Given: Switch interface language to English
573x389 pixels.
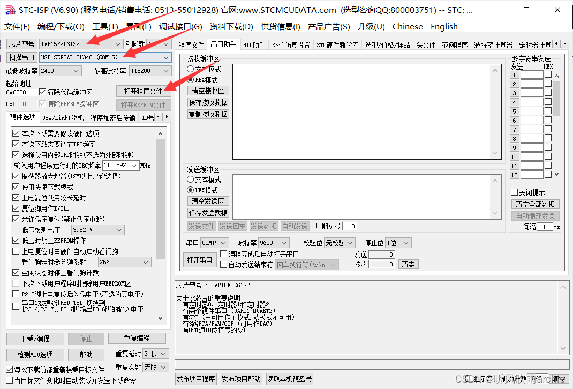Looking at the screenshot, I should (444, 27).
